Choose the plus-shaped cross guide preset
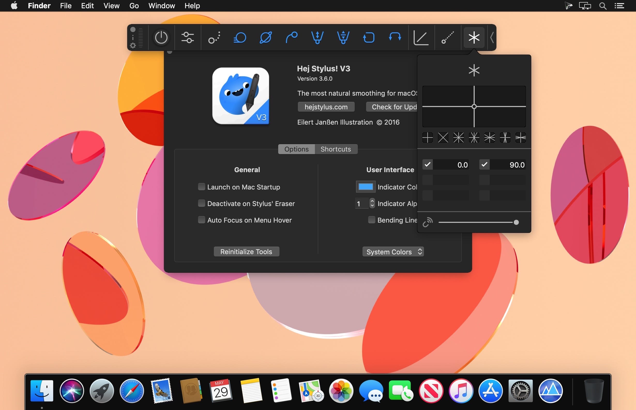636x410 pixels. (x=428, y=138)
